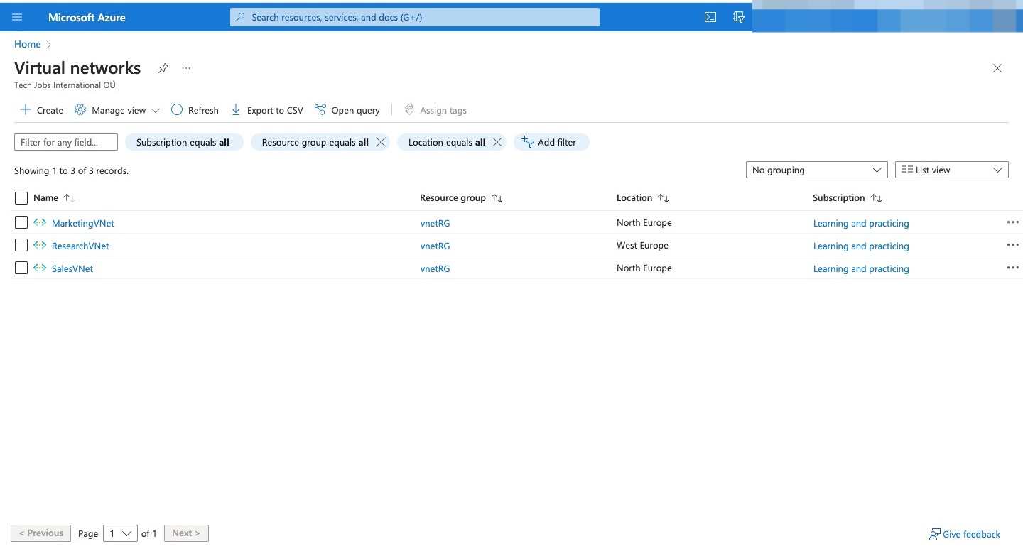
Task: Open Manage view menu
Action: (x=117, y=110)
